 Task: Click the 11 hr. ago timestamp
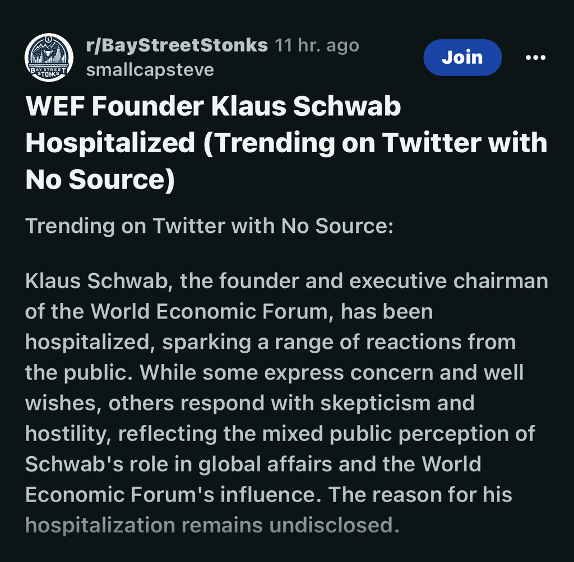point(317,46)
